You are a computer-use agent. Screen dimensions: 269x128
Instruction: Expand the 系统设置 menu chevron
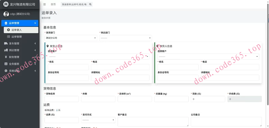pyautogui.click(x=35, y=71)
